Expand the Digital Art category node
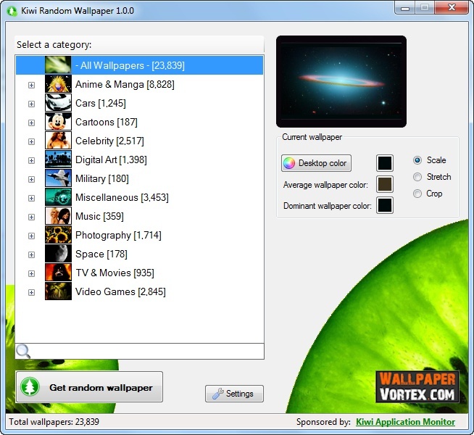This screenshot has width=474, height=435. [x=31, y=160]
